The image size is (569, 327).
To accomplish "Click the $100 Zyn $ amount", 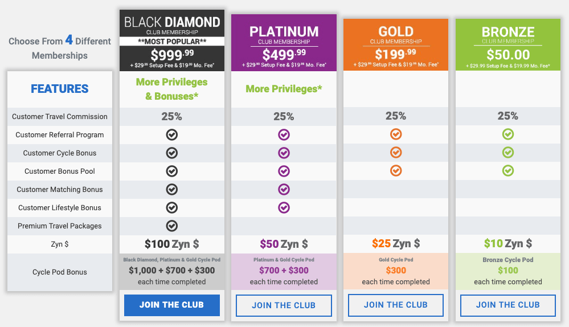I will click(171, 244).
